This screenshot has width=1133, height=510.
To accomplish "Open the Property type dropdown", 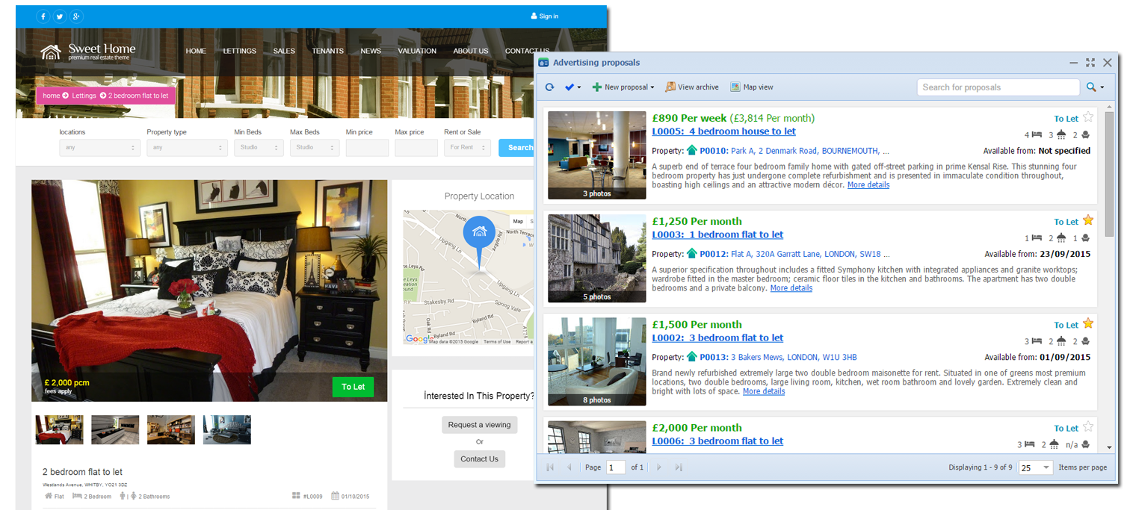I will 187,148.
